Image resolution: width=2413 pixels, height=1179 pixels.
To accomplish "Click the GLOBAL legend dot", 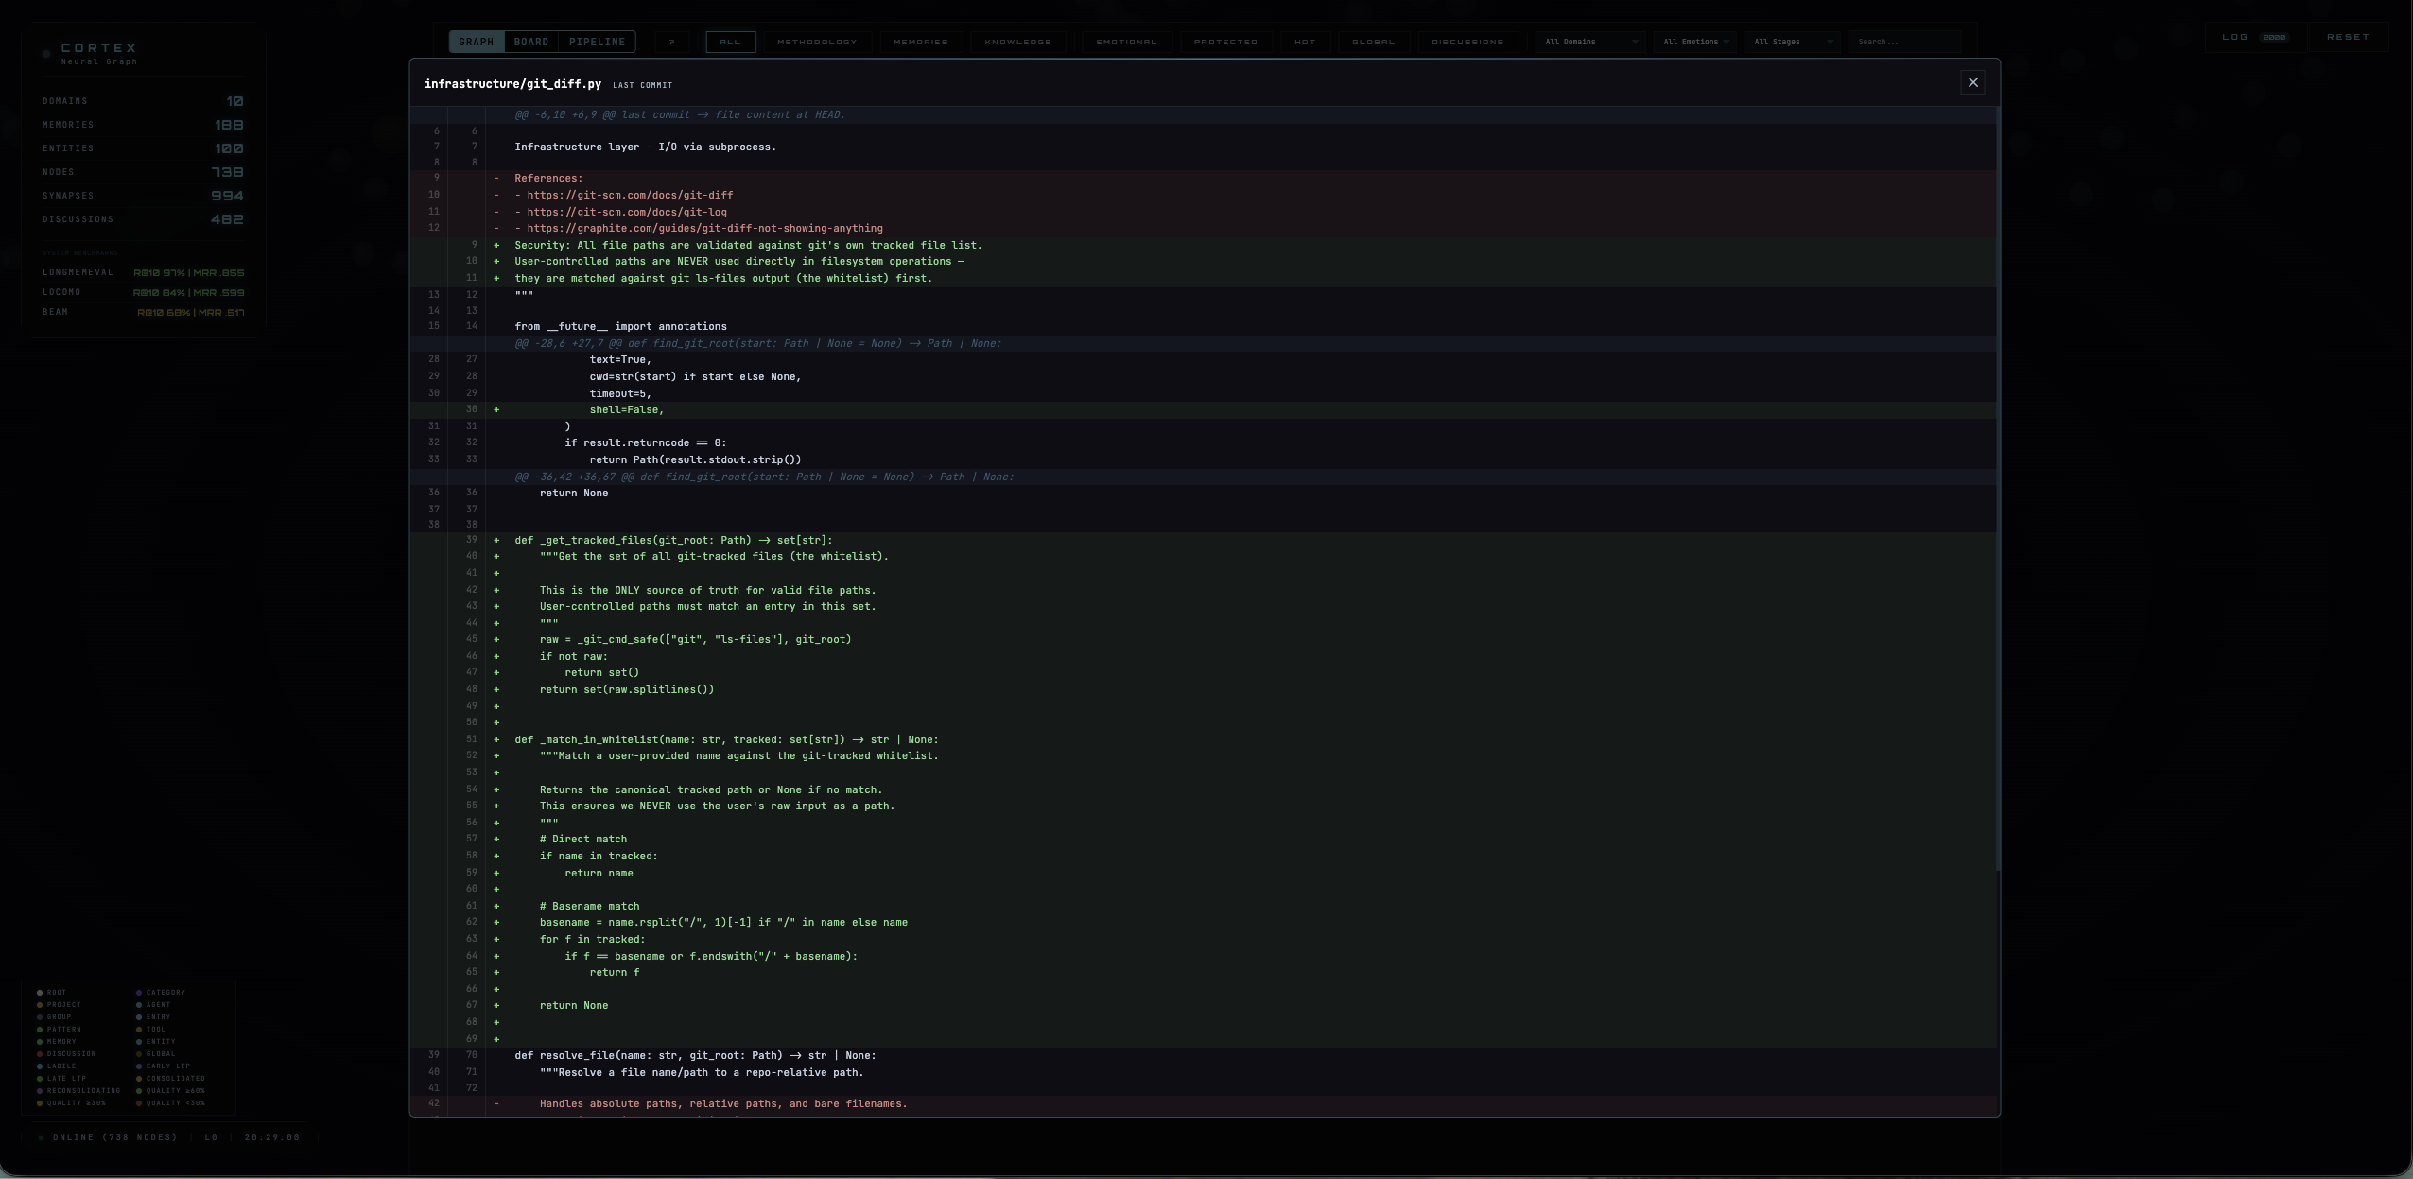I will (139, 1054).
